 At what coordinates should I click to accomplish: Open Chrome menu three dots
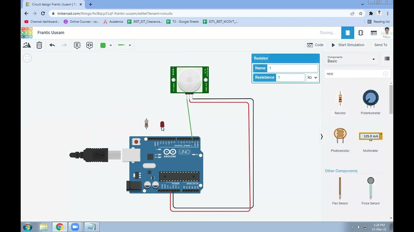coord(387,14)
